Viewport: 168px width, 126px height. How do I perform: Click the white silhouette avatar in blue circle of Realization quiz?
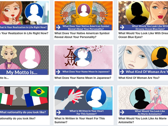[34, 12]
